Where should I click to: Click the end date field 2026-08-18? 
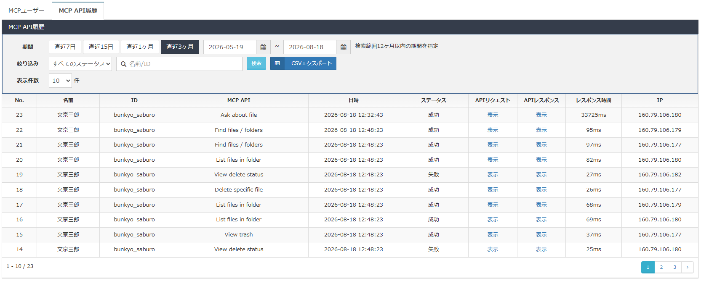310,47
